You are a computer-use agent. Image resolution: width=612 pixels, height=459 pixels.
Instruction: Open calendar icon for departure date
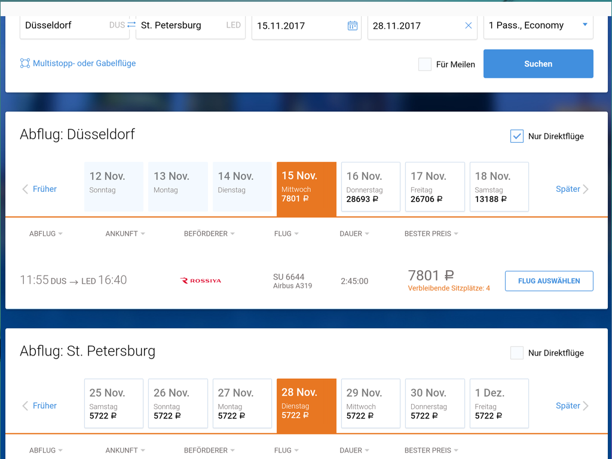click(x=353, y=26)
